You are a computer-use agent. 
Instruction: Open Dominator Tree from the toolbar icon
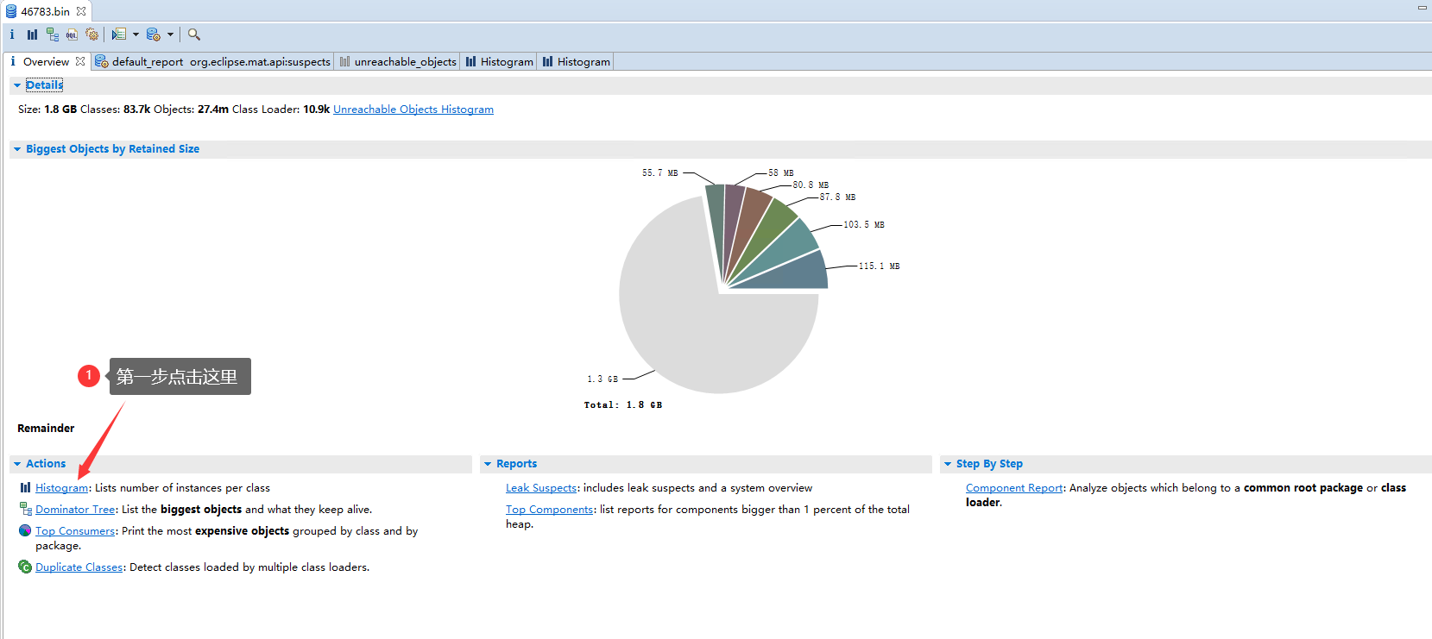(x=53, y=34)
